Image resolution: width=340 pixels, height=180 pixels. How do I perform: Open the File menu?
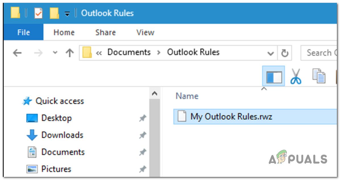coord(23,32)
